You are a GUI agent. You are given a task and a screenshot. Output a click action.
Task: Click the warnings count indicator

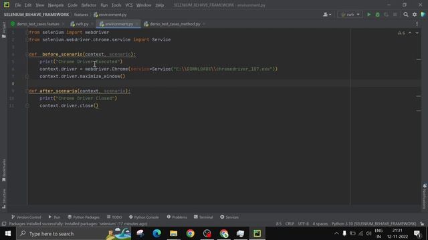tap(401, 33)
